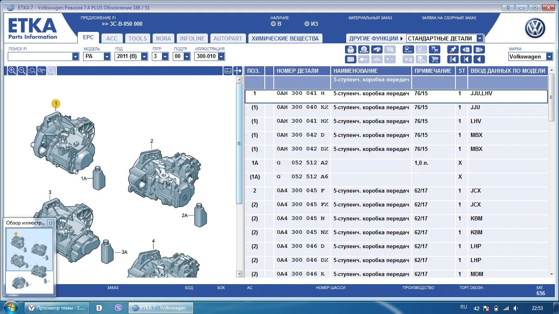Switch to the NORA tab
Viewport: 559px width, 314px height.
(x=163, y=38)
